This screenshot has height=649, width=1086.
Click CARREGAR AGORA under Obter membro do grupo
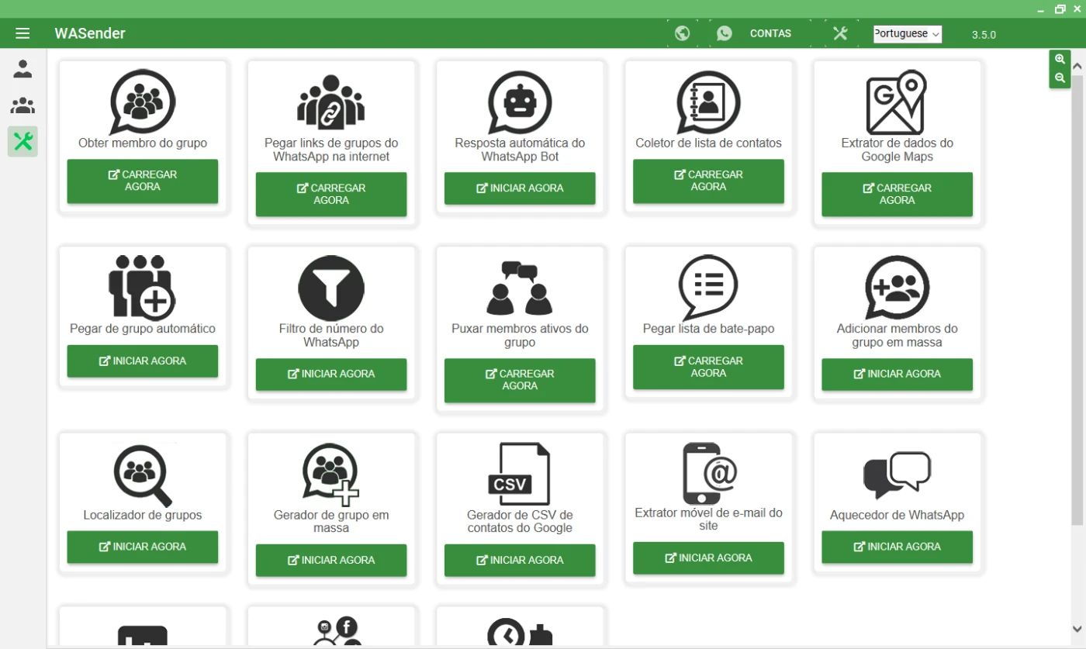coord(143,181)
